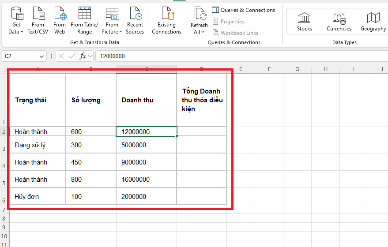
Task: Select row 4 header
Action: pyautogui.click(x=4, y=162)
